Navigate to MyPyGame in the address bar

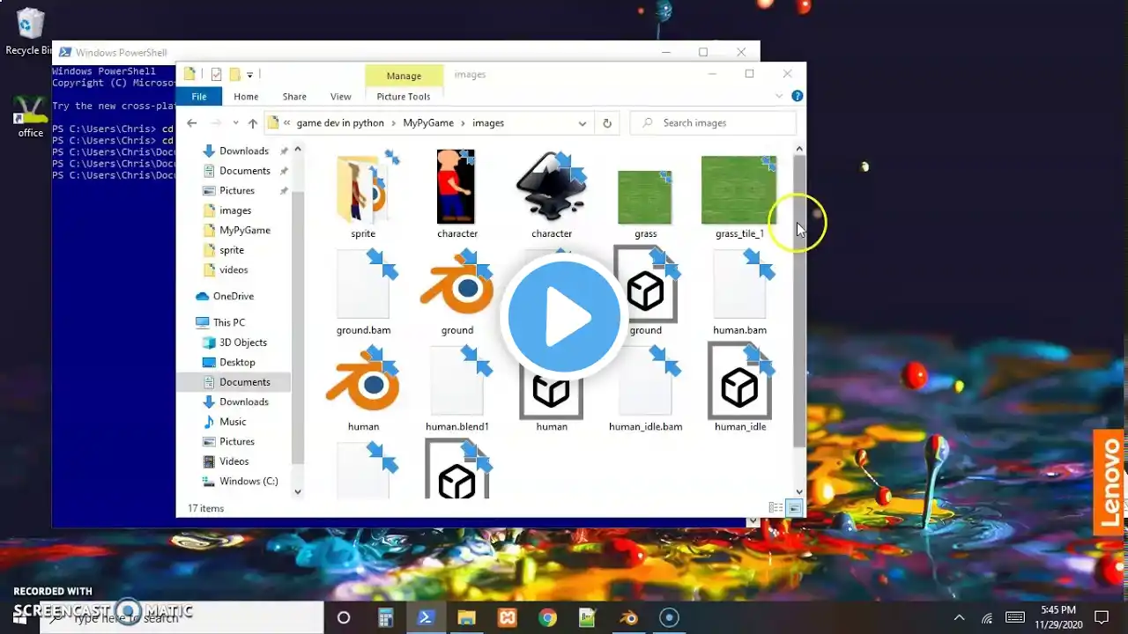point(428,123)
